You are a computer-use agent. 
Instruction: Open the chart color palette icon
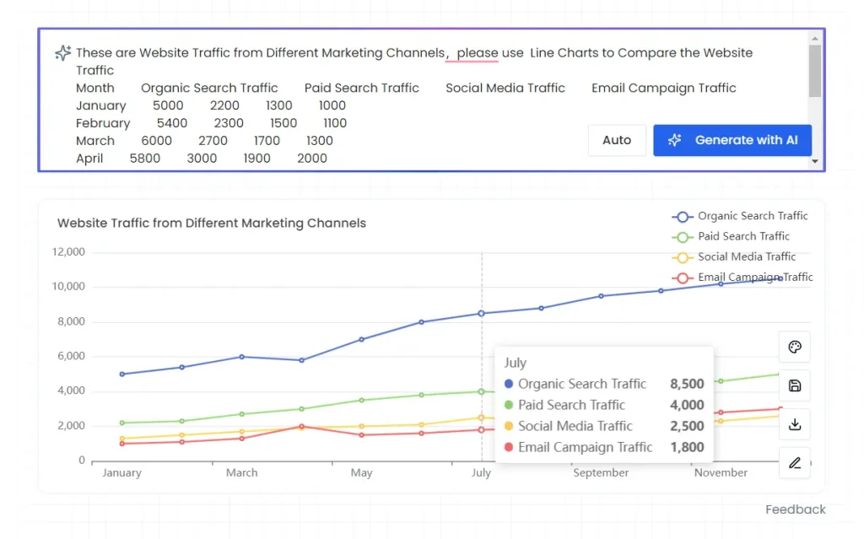point(794,347)
